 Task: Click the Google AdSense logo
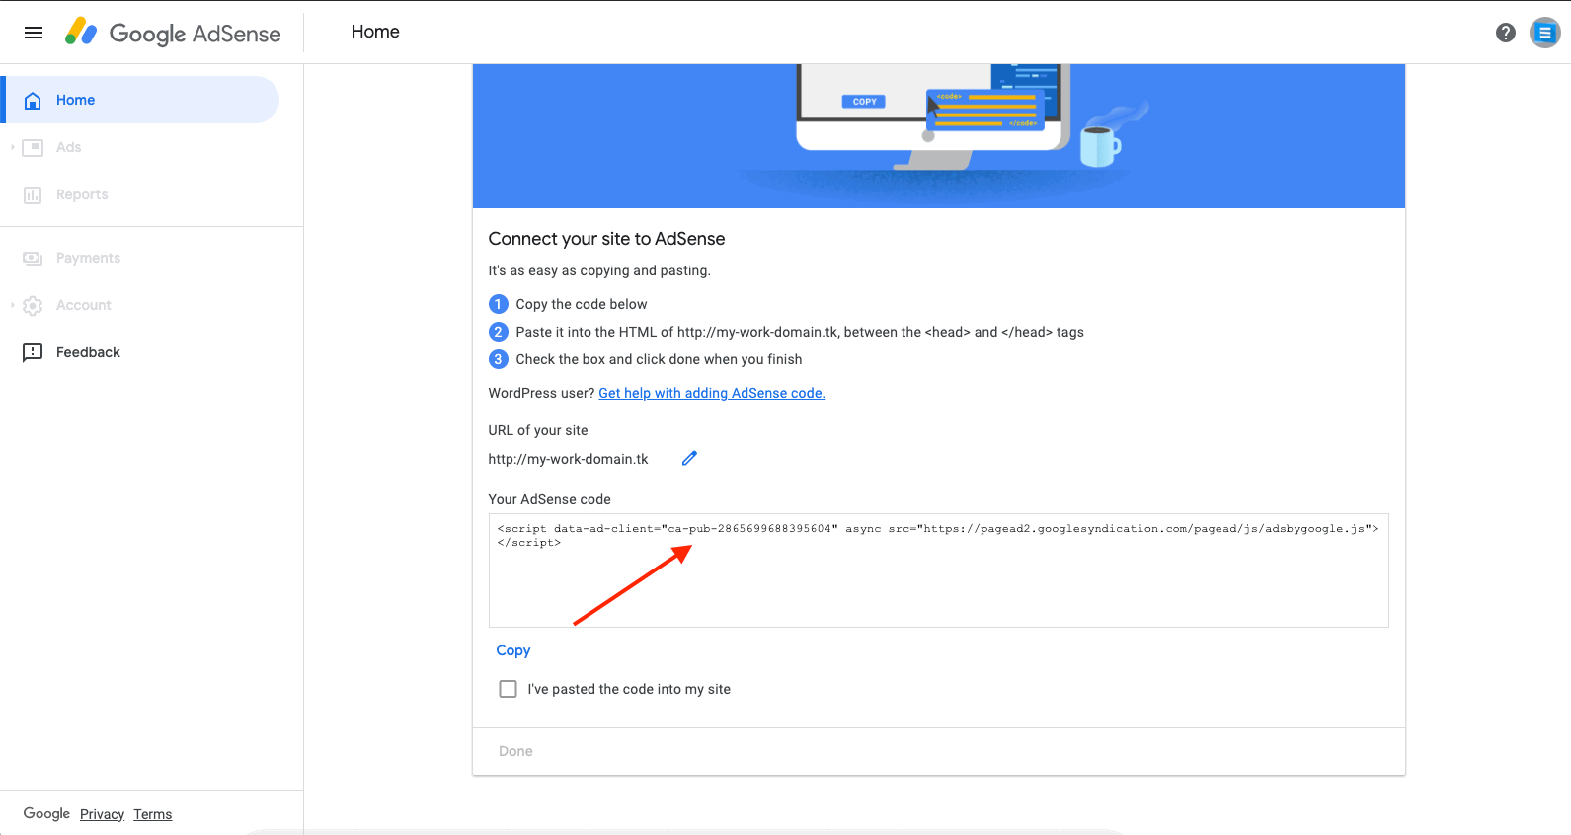173,33
